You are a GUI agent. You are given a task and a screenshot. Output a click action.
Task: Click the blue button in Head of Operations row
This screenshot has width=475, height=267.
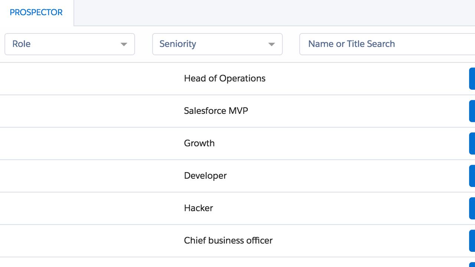pos(472,79)
